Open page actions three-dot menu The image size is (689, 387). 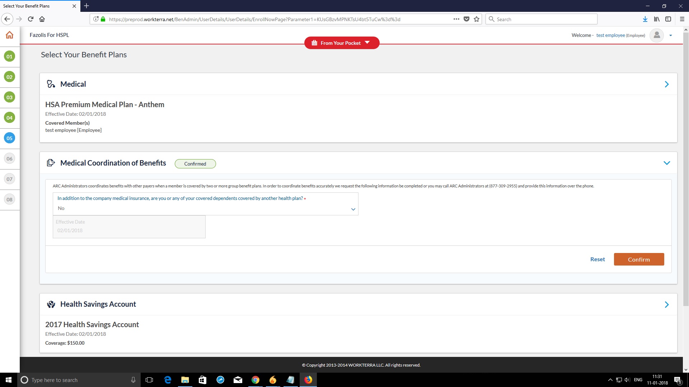point(456,19)
